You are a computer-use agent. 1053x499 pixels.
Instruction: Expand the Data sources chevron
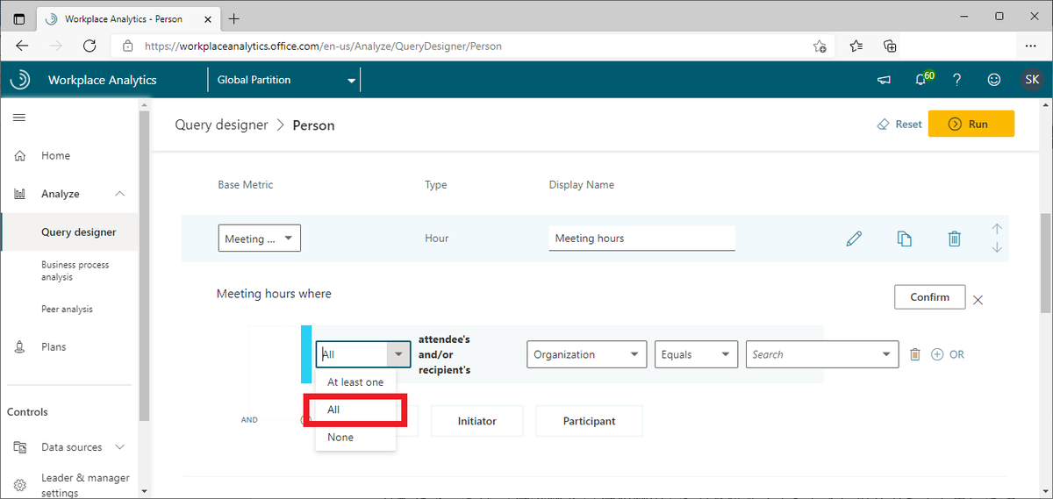[120, 447]
